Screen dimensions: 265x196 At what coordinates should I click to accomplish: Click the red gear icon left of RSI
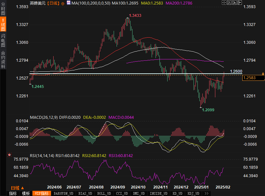coord(9,155)
